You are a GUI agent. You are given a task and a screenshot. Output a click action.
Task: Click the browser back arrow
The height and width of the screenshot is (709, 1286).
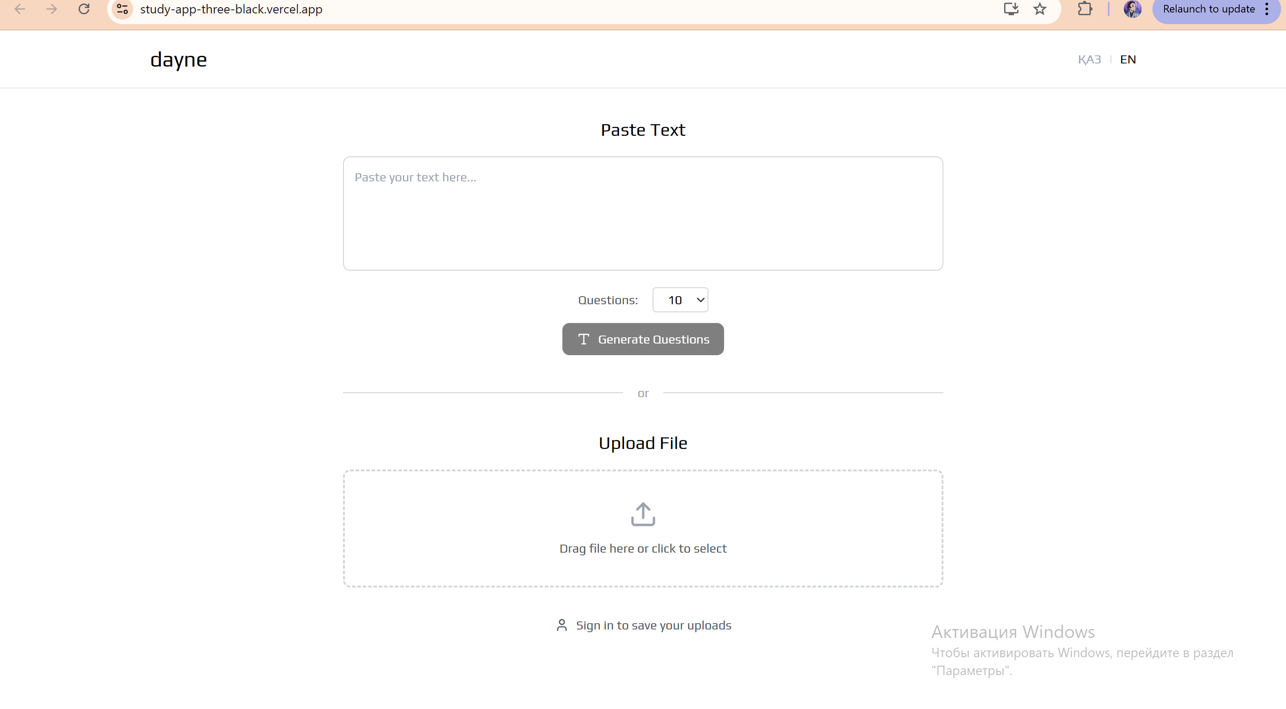pos(20,9)
